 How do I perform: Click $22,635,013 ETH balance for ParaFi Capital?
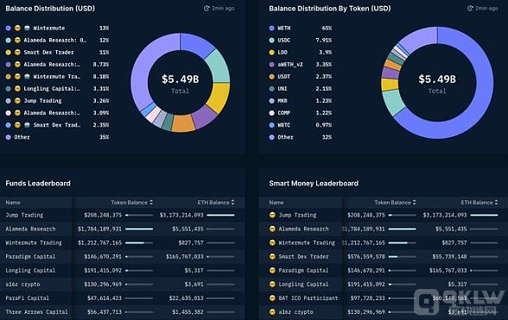tap(186, 298)
